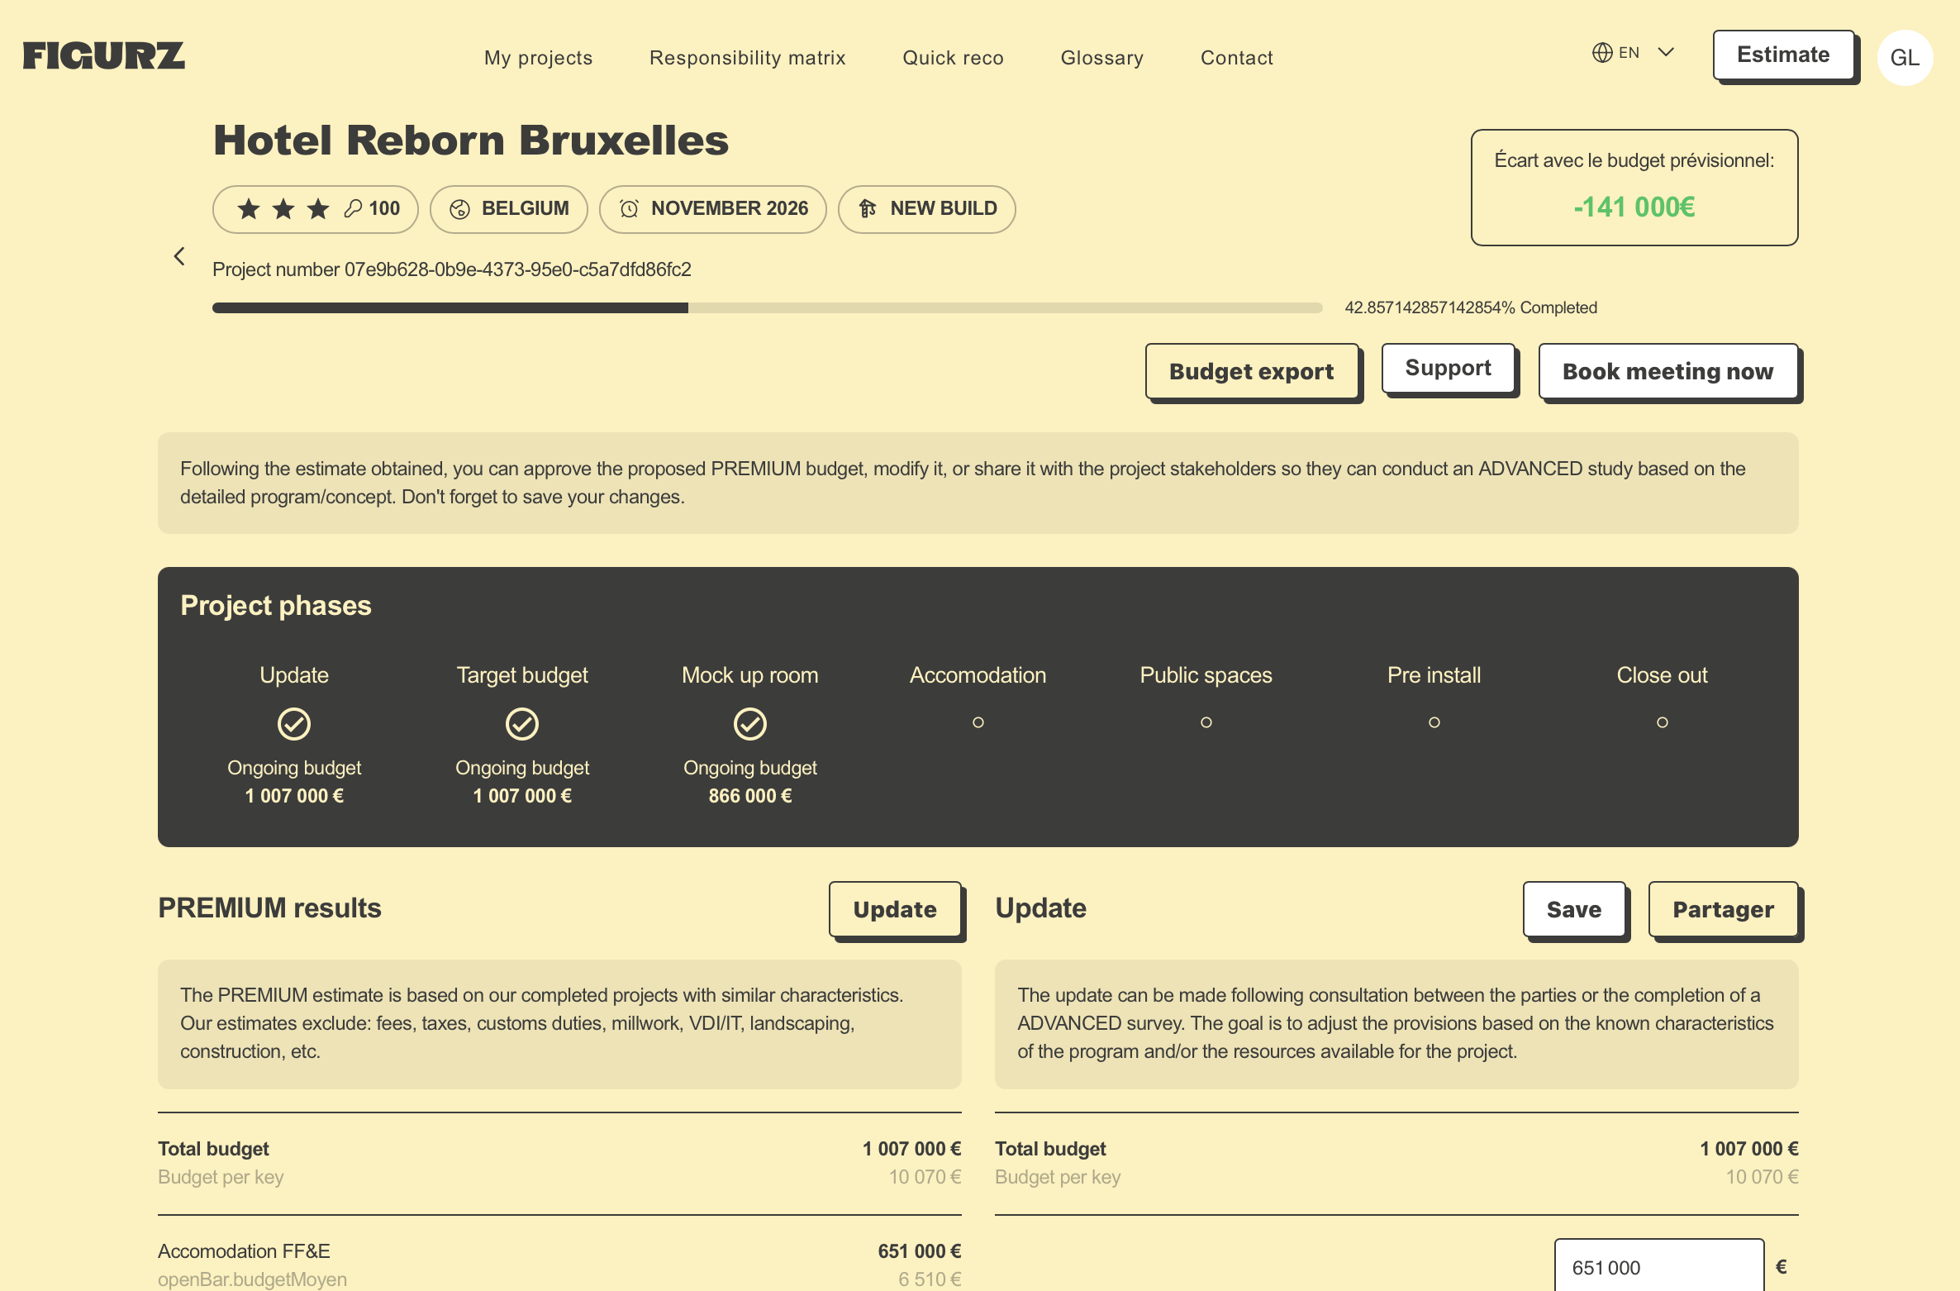Click the clock icon beside NOVEMBER 2026
1960x1291 pixels.
[629, 209]
